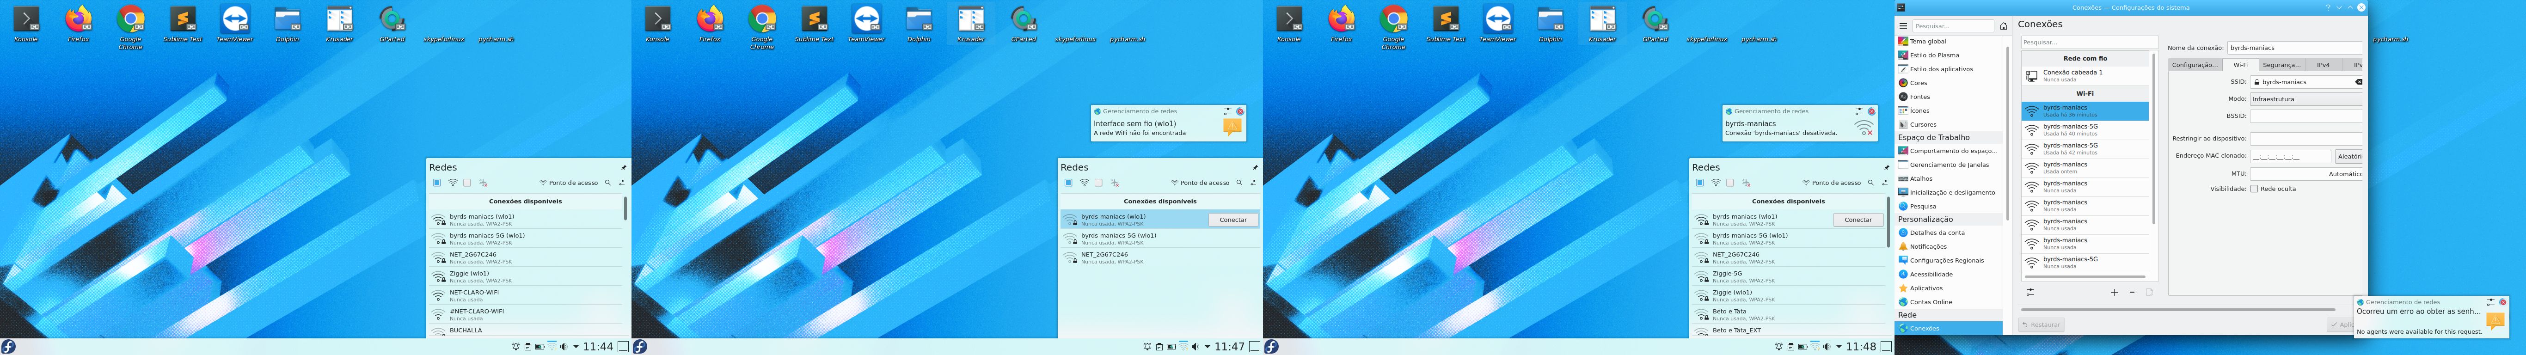Open the hamburger menu in System Settings
2526x355 pixels.
point(1903,26)
